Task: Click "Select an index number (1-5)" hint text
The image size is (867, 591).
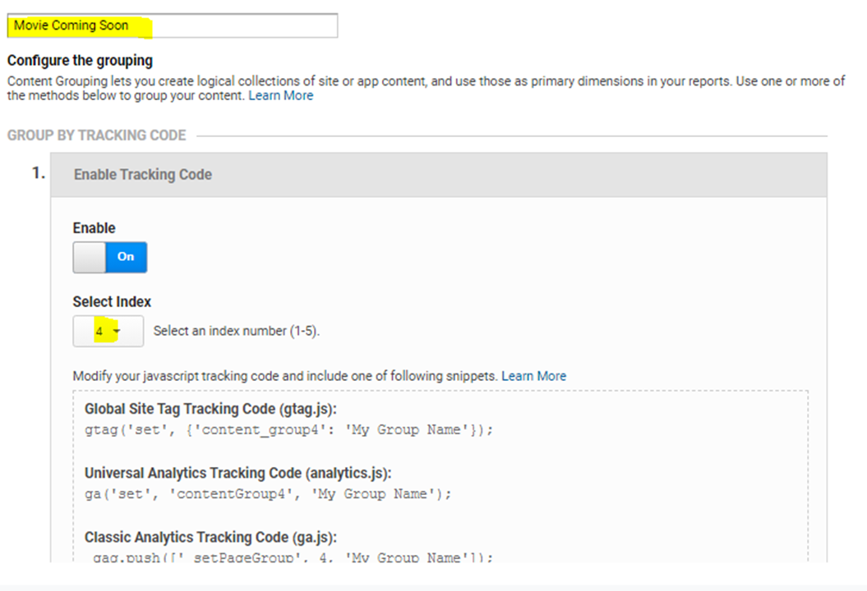Action: pyautogui.click(x=236, y=332)
